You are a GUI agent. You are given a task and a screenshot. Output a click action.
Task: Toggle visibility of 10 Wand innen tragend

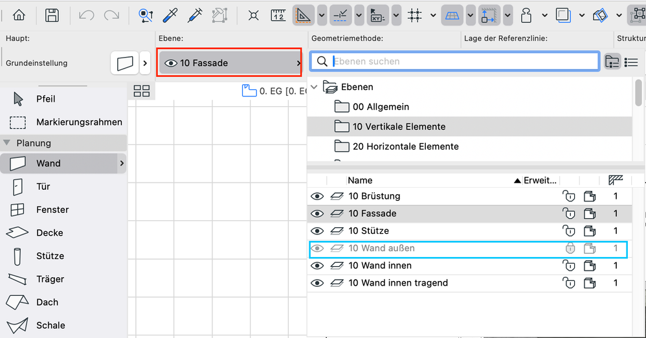pos(317,283)
